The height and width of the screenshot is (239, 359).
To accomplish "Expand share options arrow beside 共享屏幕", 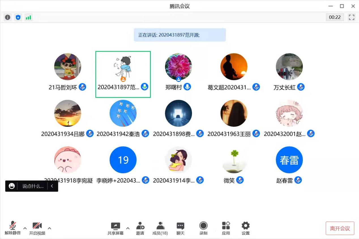I will tap(128, 228).
